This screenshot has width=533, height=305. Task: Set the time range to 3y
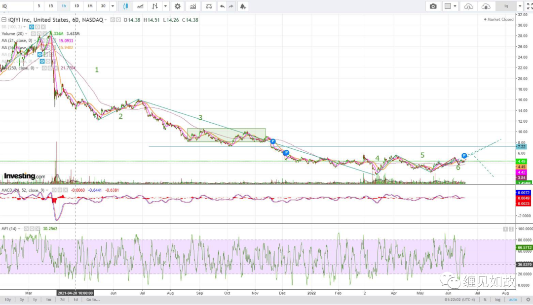(x=22, y=300)
